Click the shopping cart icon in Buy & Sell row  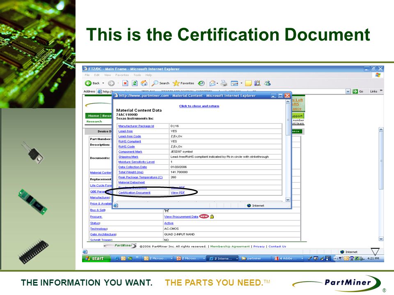(x=167, y=210)
